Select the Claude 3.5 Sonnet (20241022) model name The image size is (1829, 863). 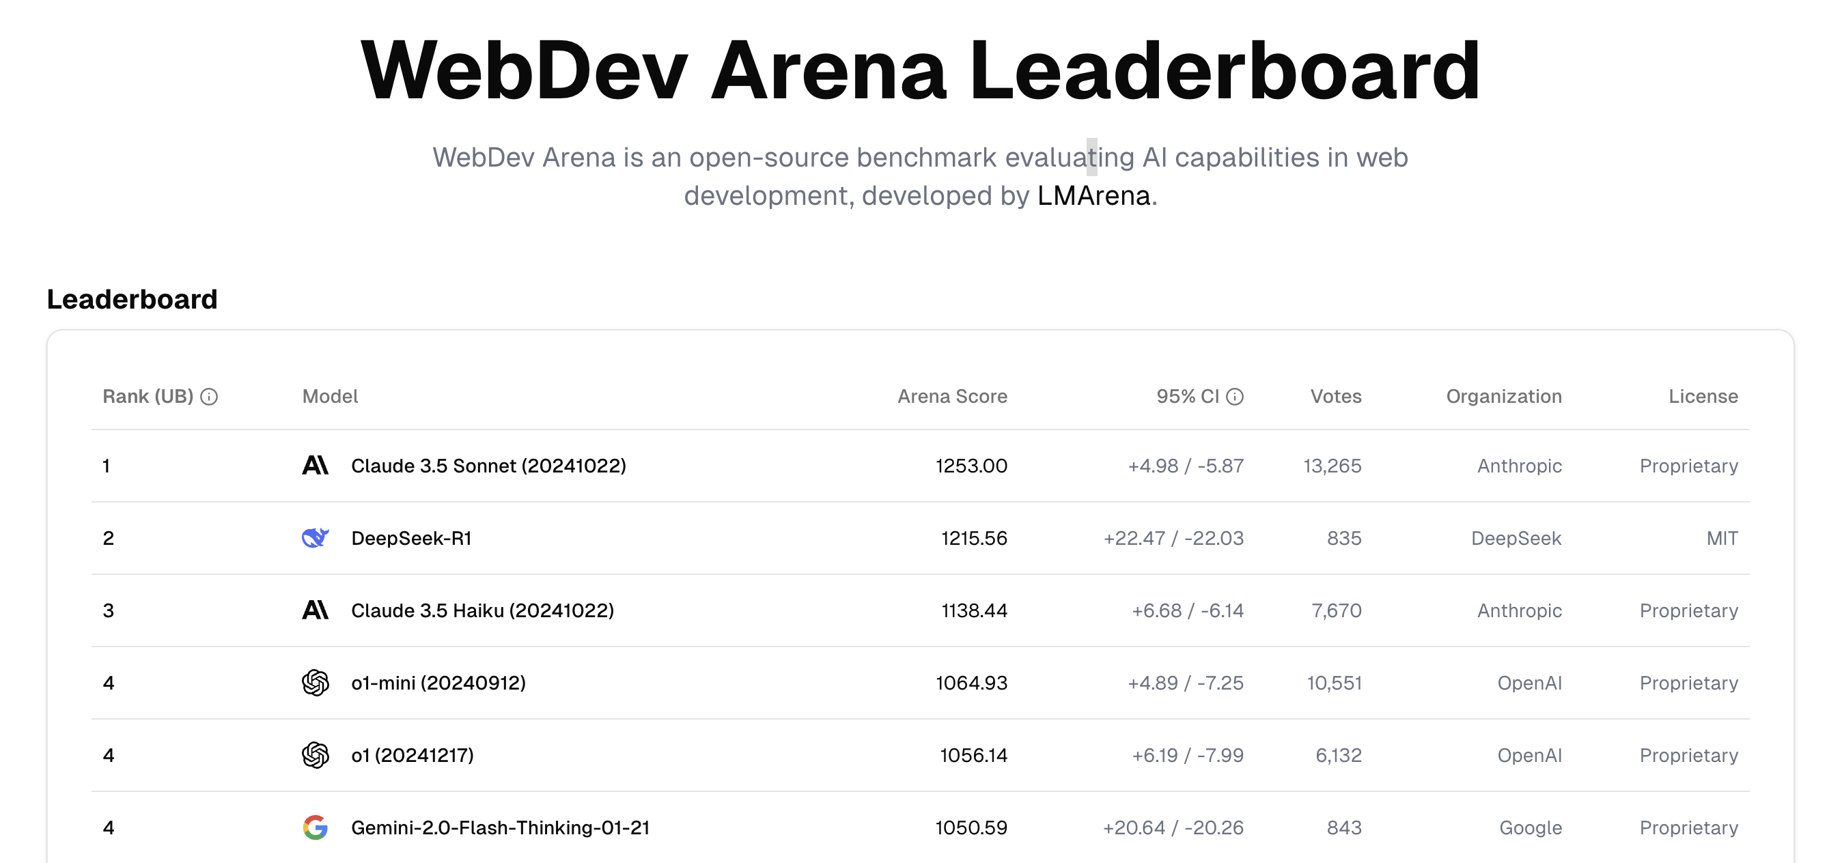[488, 466]
